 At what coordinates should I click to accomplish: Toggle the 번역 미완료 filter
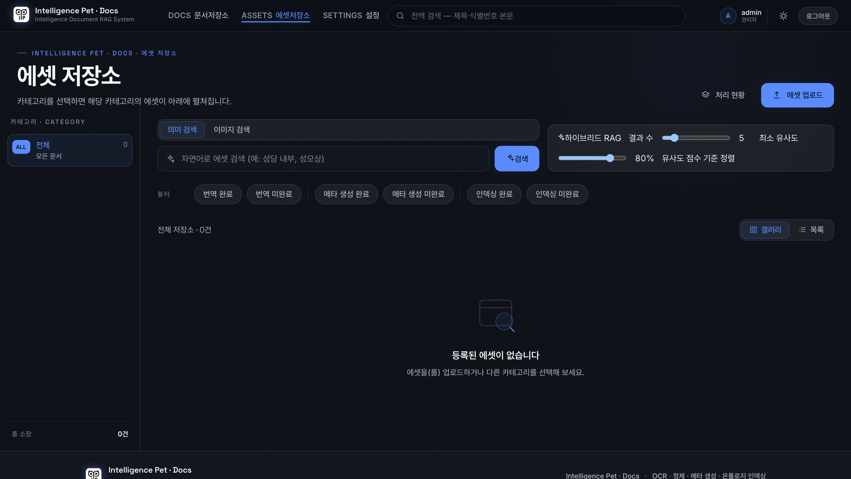point(274,194)
